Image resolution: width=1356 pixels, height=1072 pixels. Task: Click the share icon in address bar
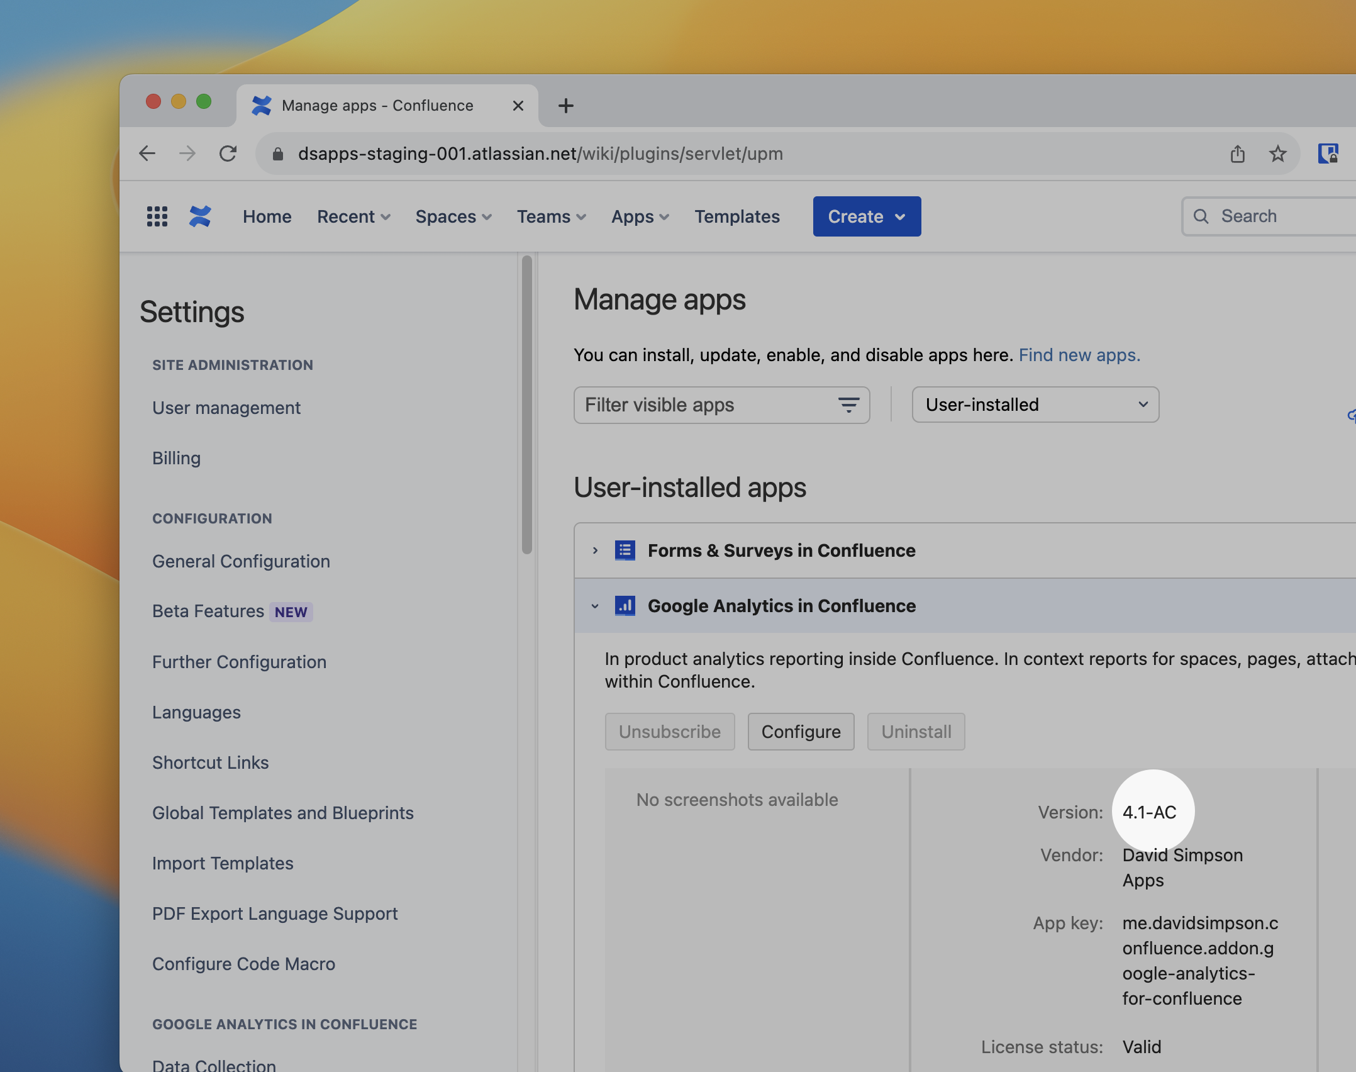coord(1237,154)
